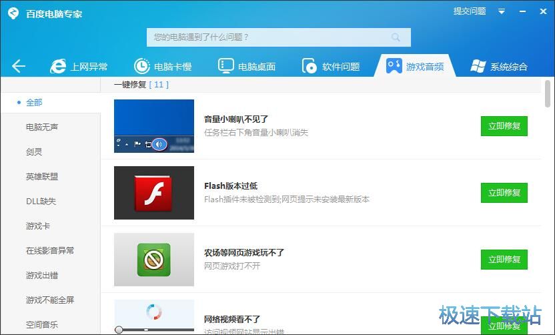555x335 pixels.
Task: Focus the 您的电脑遇到了什么问题 search field
Action: (x=279, y=37)
